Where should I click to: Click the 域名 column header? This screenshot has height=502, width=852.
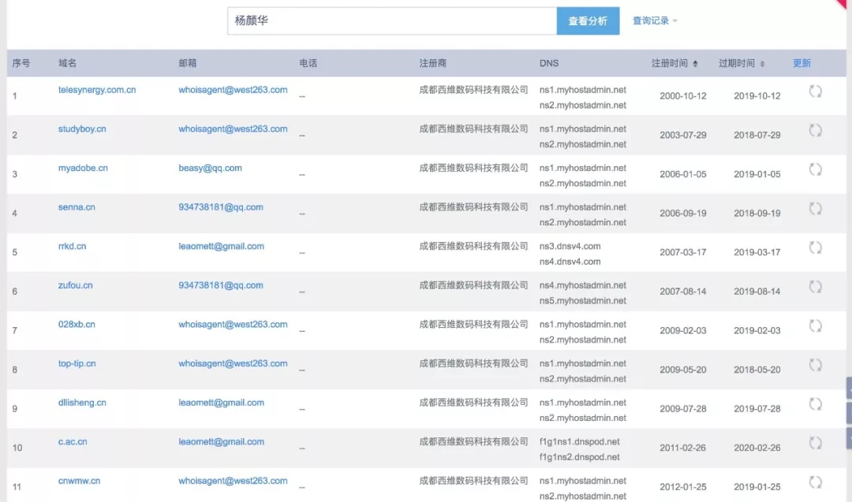pyautogui.click(x=67, y=63)
